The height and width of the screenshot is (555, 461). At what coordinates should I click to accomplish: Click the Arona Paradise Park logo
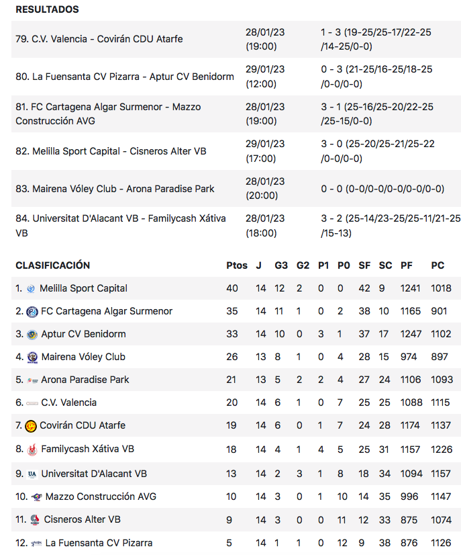click(x=32, y=380)
